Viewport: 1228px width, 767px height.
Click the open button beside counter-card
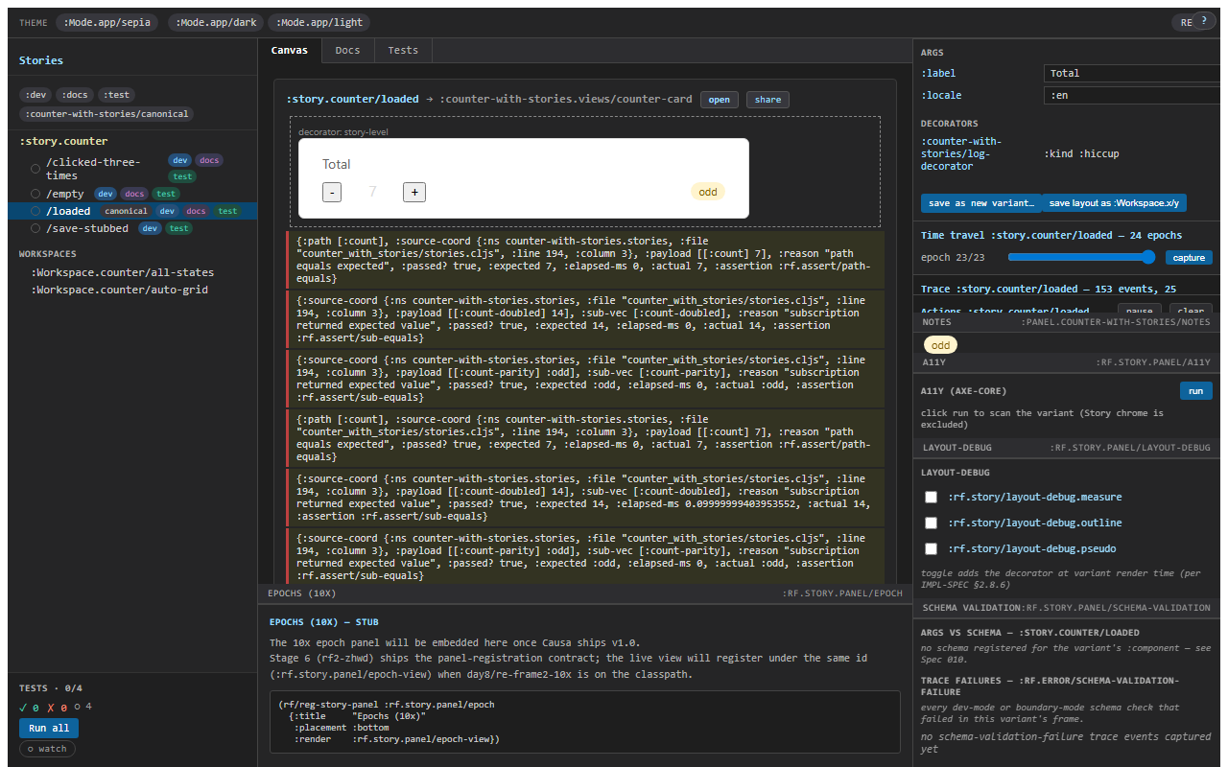720,100
